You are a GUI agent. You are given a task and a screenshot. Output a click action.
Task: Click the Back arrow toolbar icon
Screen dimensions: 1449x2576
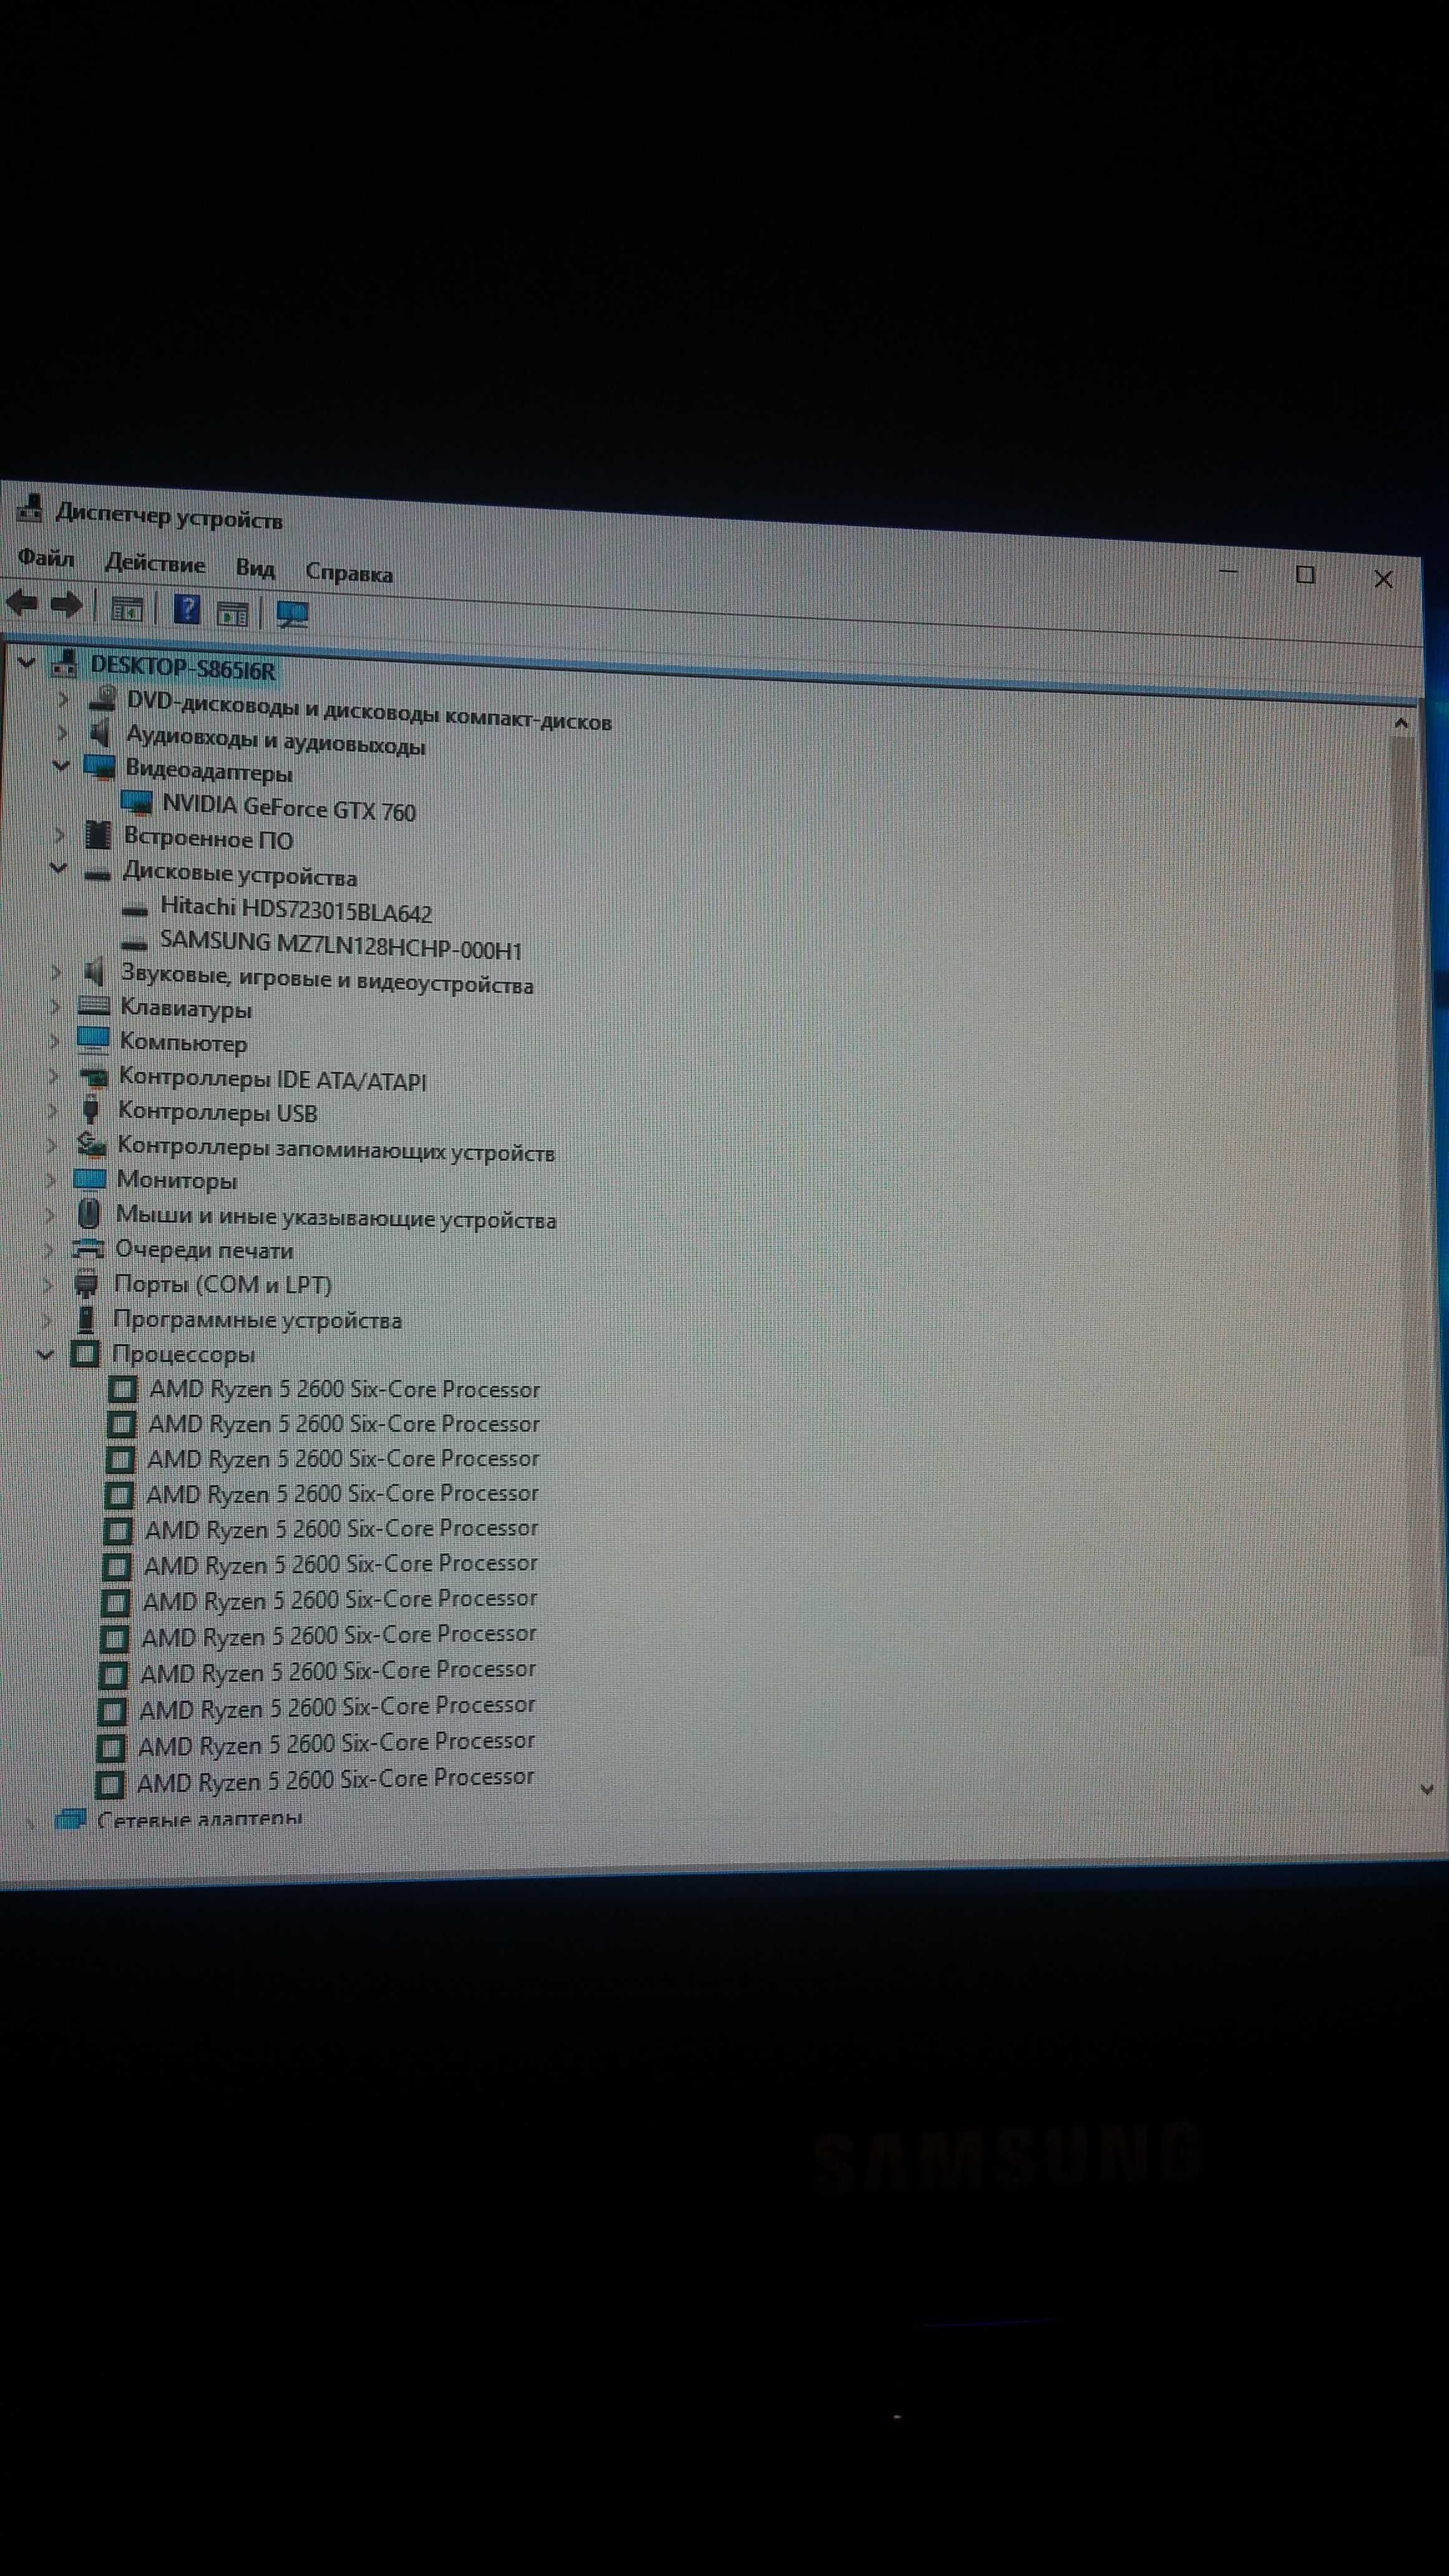[x=21, y=603]
